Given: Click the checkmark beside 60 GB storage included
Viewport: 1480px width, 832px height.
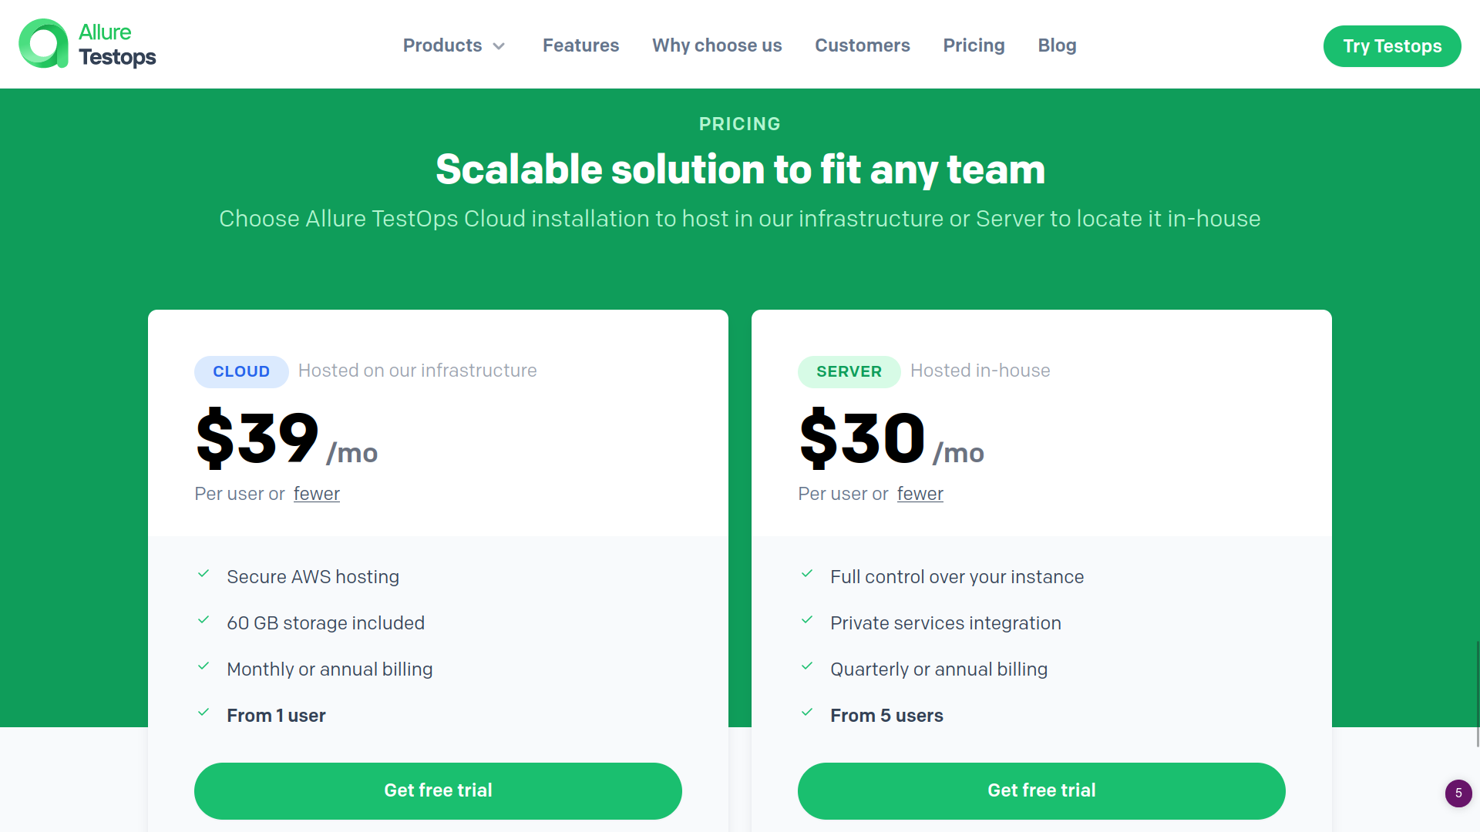Looking at the screenshot, I should pos(203,621).
